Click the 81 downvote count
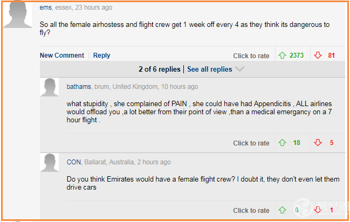This screenshot has height=222, width=350. pyautogui.click(x=332, y=55)
